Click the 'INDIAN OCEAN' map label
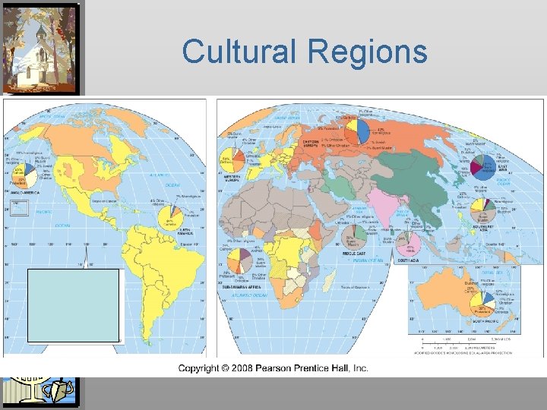 click(368, 260)
